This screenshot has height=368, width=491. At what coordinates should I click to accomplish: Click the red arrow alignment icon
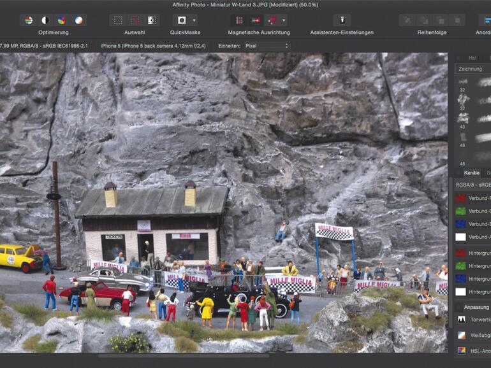coord(256,20)
